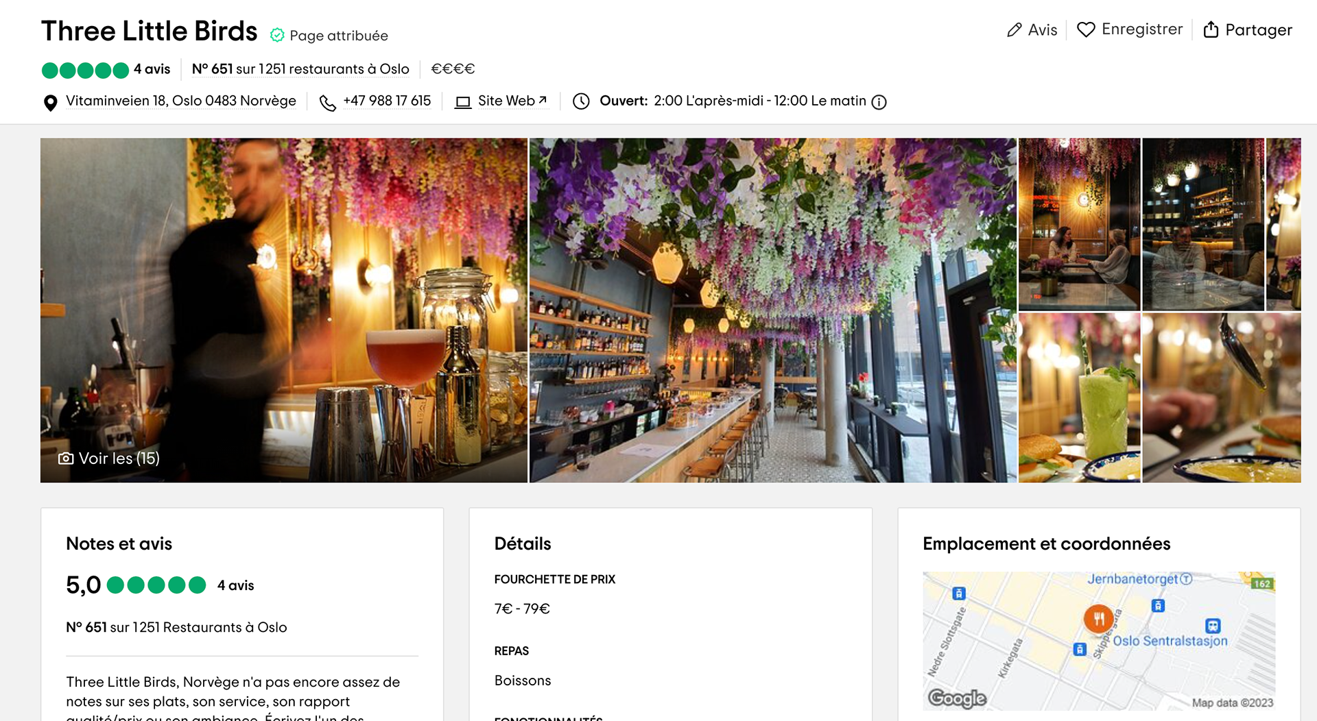Open thumbnail of two women at table
The image size is (1317, 721).
1080,225
